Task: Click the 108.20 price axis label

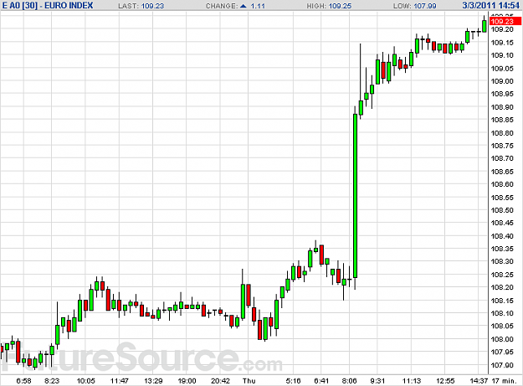Action: pos(502,287)
